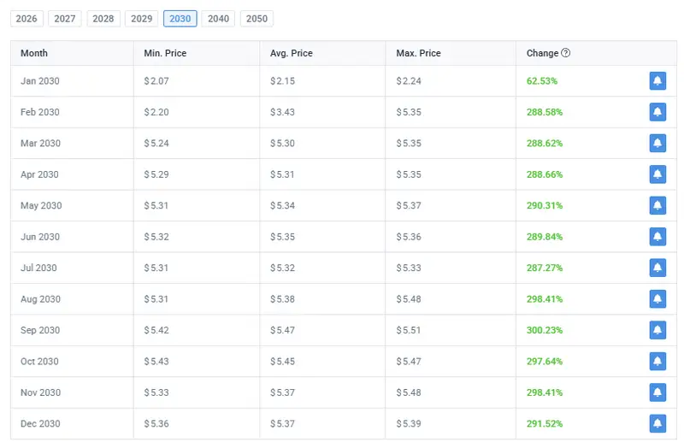Click the Min. Price column header
The width and height of the screenshot is (684, 448).
(x=165, y=53)
